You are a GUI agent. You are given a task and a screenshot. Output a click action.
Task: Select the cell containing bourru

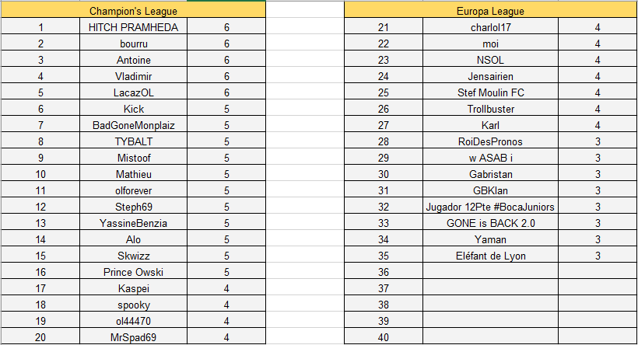coord(133,44)
